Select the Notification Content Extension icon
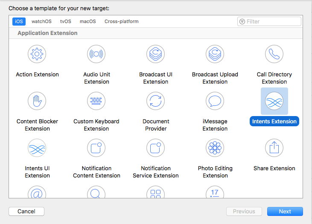Viewport: 312px width, 224px height. [x=96, y=148]
